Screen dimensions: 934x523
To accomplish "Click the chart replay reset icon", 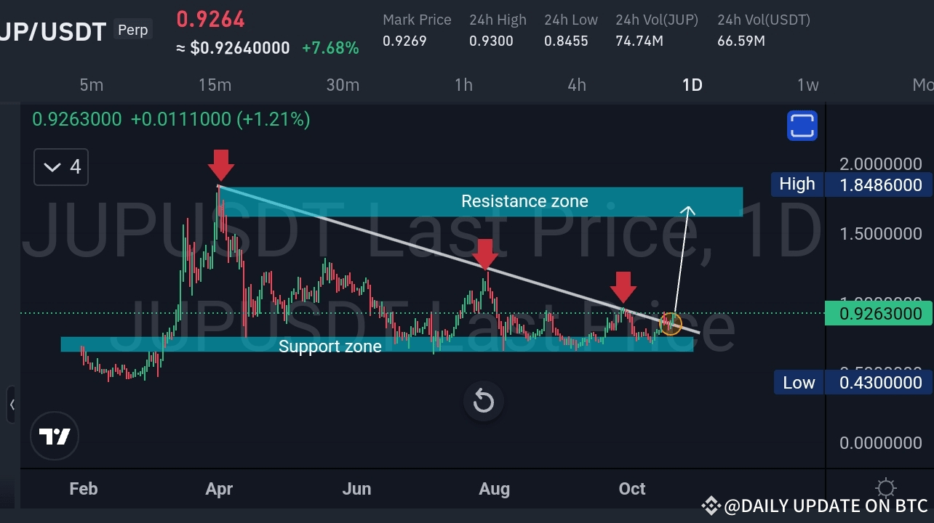I will coord(483,401).
